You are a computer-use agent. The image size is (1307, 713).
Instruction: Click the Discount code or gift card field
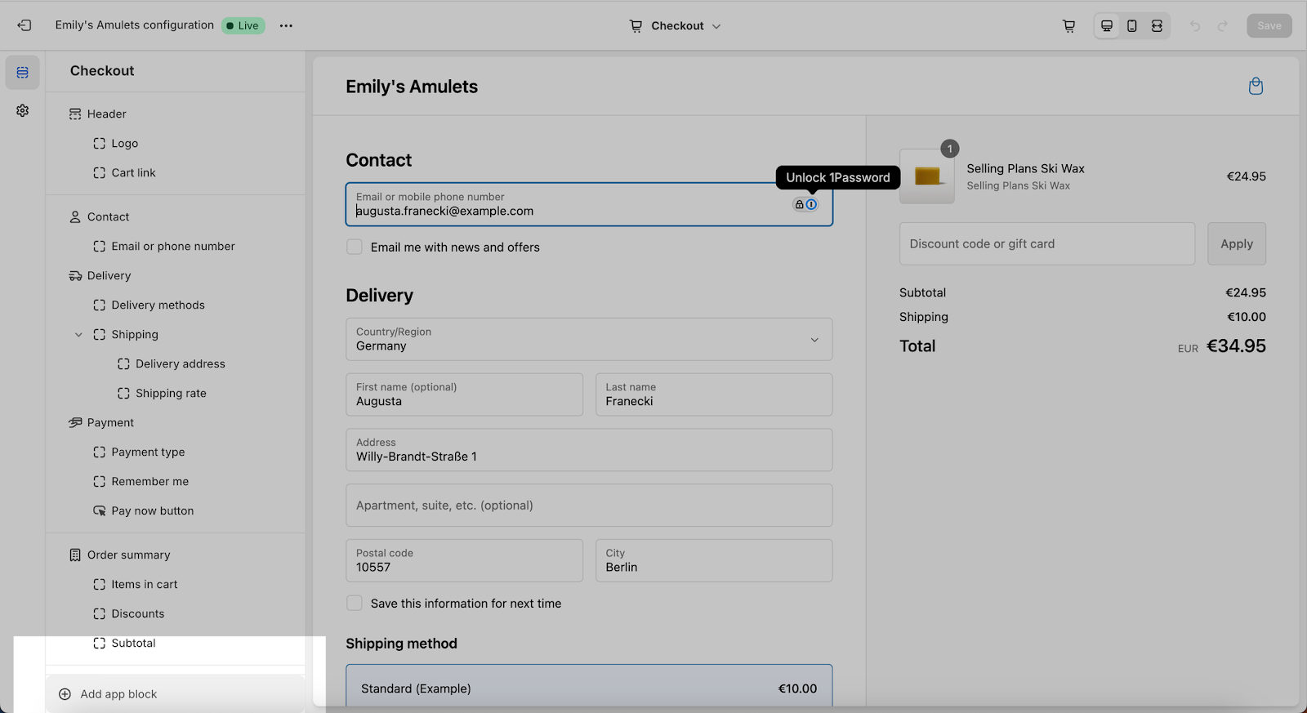click(x=1046, y=244)
